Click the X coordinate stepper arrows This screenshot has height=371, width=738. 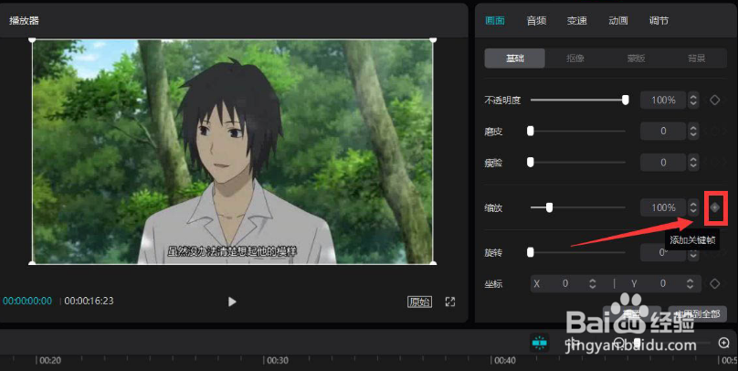[x=593, y=283]
